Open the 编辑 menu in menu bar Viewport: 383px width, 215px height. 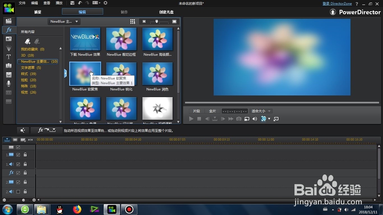point(34,3)
